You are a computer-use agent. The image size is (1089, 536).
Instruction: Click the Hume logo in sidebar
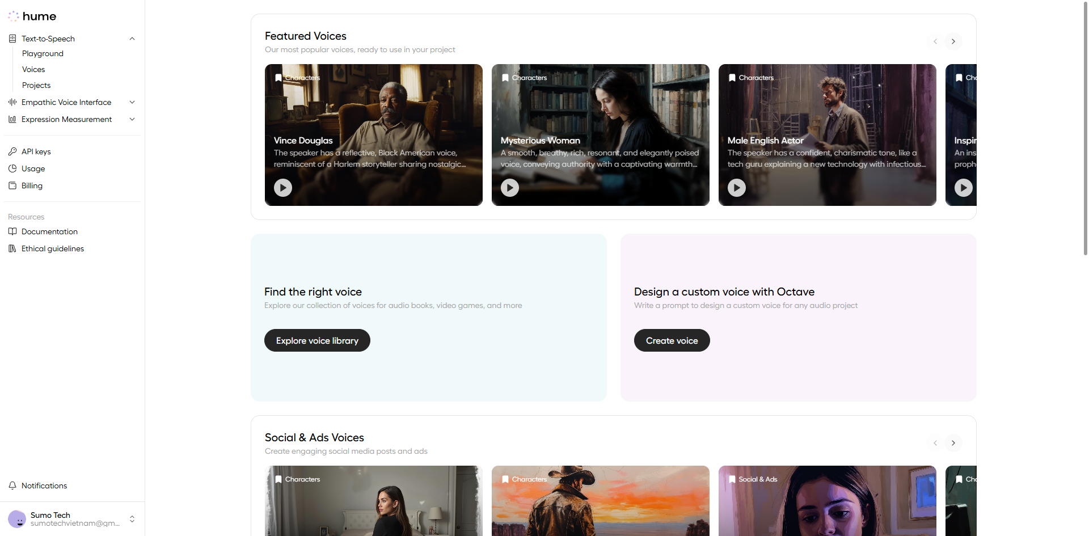click(x=32, y=16)
